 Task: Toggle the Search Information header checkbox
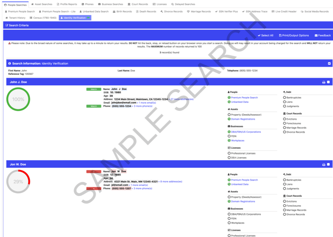329,64
